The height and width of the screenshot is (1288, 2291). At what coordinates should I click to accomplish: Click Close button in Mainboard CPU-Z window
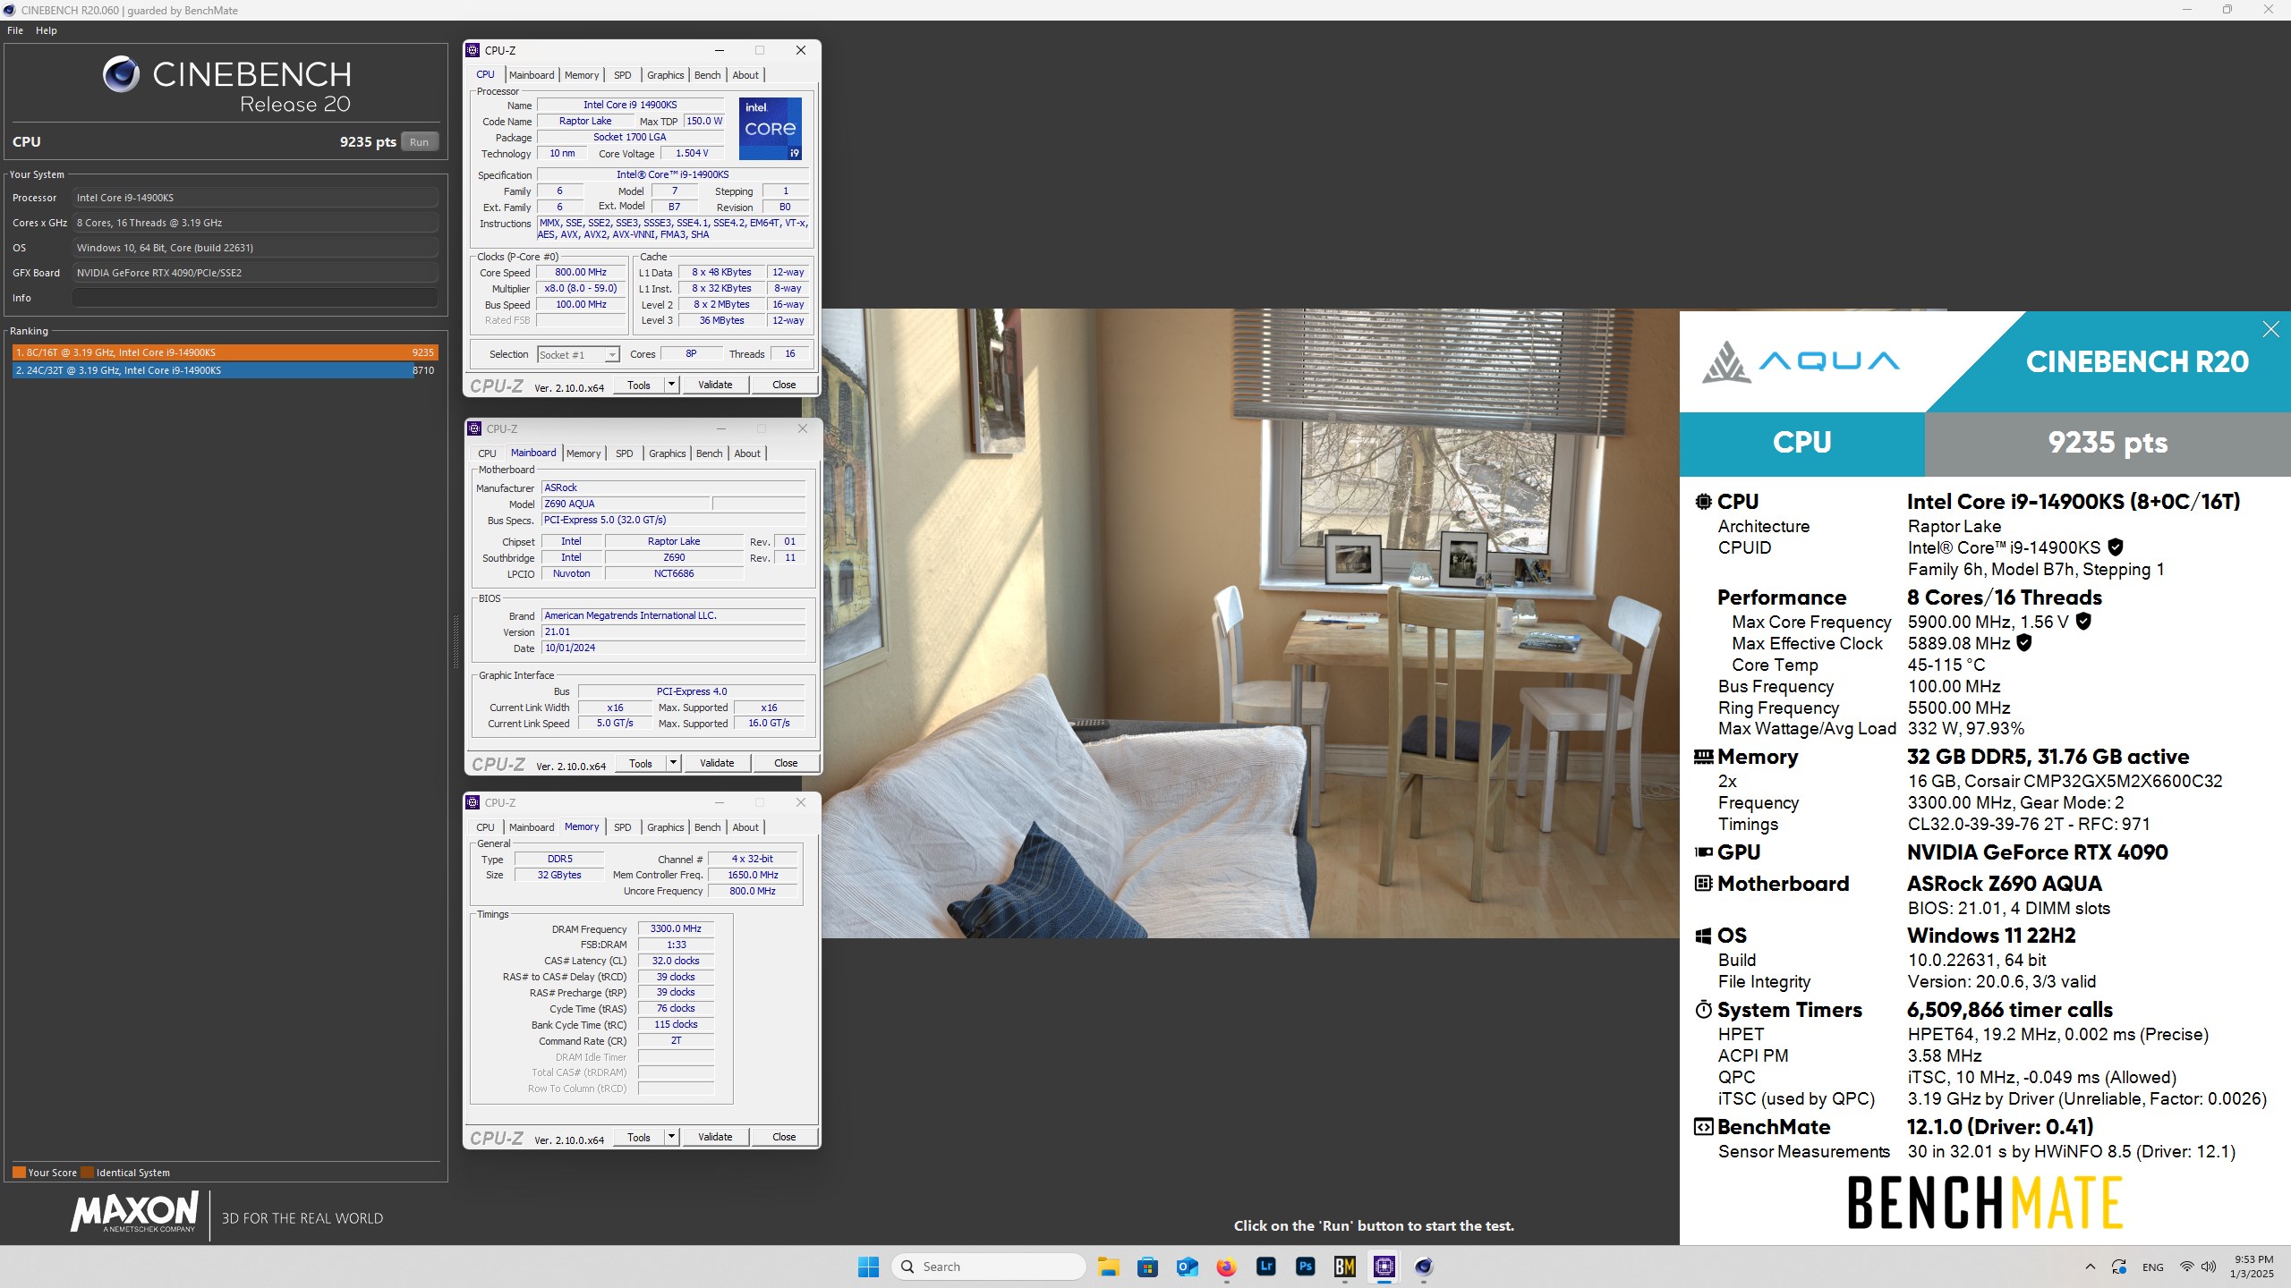click(x=786, y=763)
